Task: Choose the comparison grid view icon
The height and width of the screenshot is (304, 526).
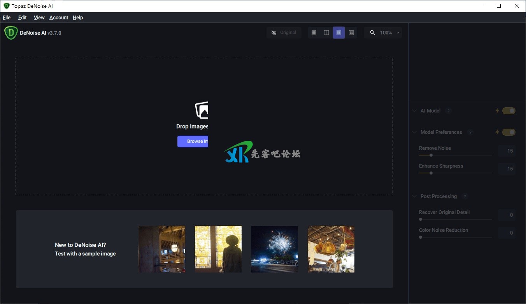Action: tap(351, 33)
